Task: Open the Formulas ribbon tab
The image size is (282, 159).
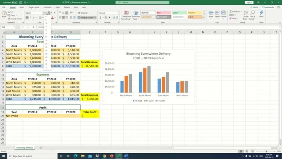Action: pyautogui.click(x=47, y=7)
